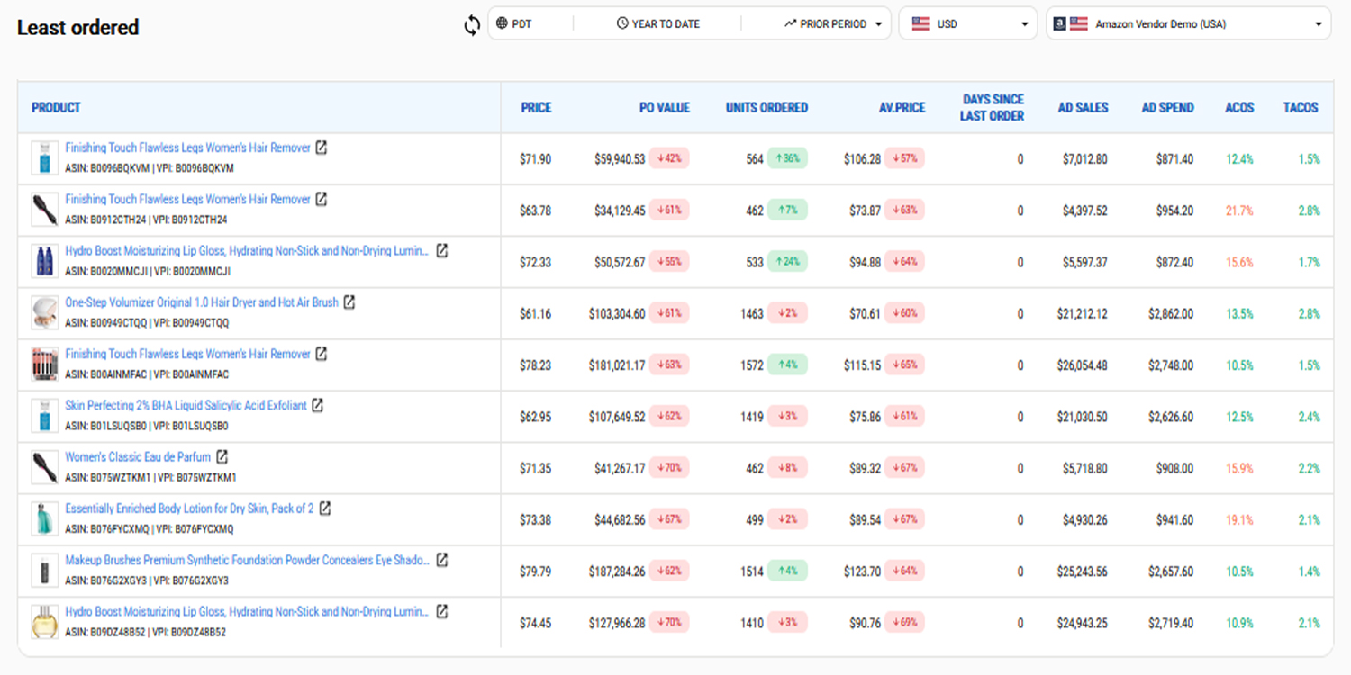Screen dimensions: 1351x675
Task: Open the Amazon Vendor Demo account selector
Action: (x=1187, y=24)
